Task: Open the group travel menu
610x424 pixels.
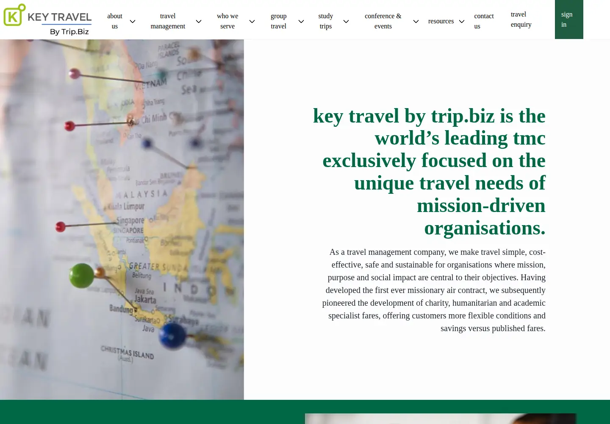Action: (278, 21)
